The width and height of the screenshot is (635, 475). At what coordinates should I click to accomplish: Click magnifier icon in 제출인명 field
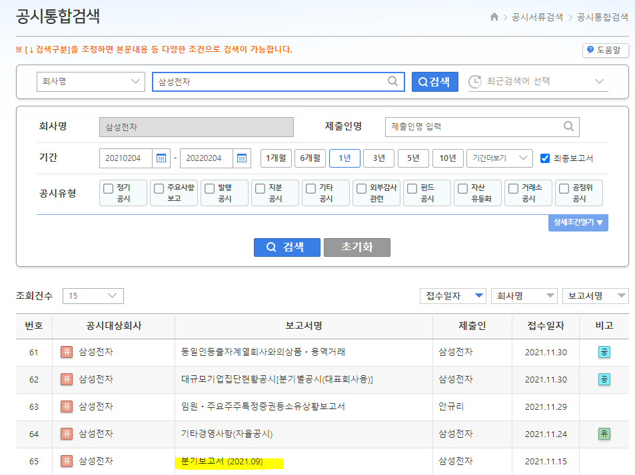tap(568, 126)
